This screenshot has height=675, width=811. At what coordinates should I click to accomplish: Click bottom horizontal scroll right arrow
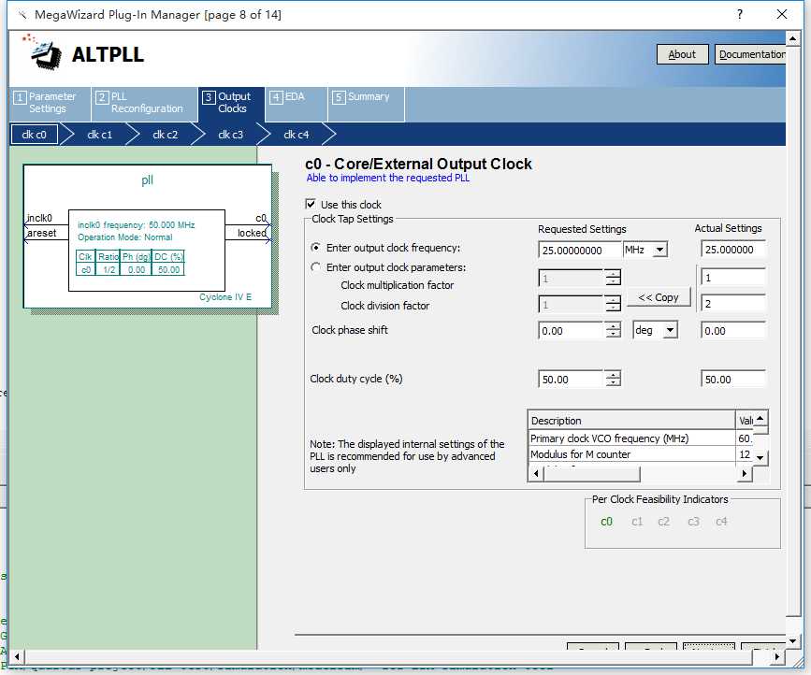(776, 657)
